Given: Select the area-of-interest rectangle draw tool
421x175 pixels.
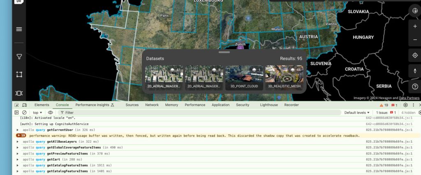Looking at the screenshot, I should [19, 75].
